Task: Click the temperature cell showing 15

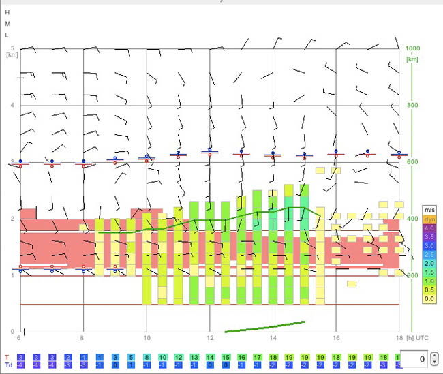Action: [x=226, y=358]
